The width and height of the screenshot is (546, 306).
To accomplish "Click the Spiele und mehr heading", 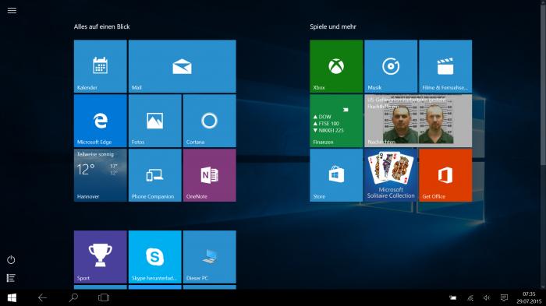I will point(333,26).
